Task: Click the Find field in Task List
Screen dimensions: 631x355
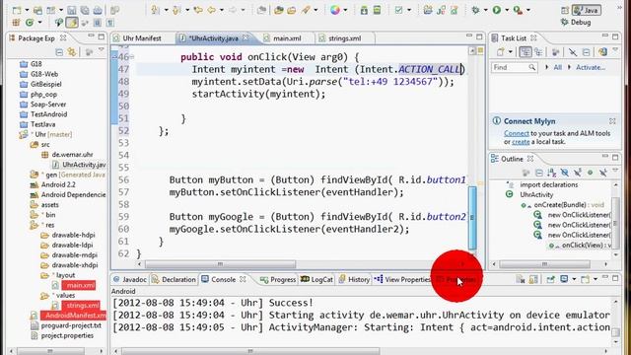Action: [x=514, y=67]
